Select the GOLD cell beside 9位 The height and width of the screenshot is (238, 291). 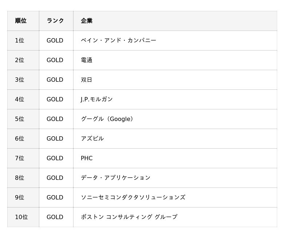pyautogui.click(x=55, y=197)
